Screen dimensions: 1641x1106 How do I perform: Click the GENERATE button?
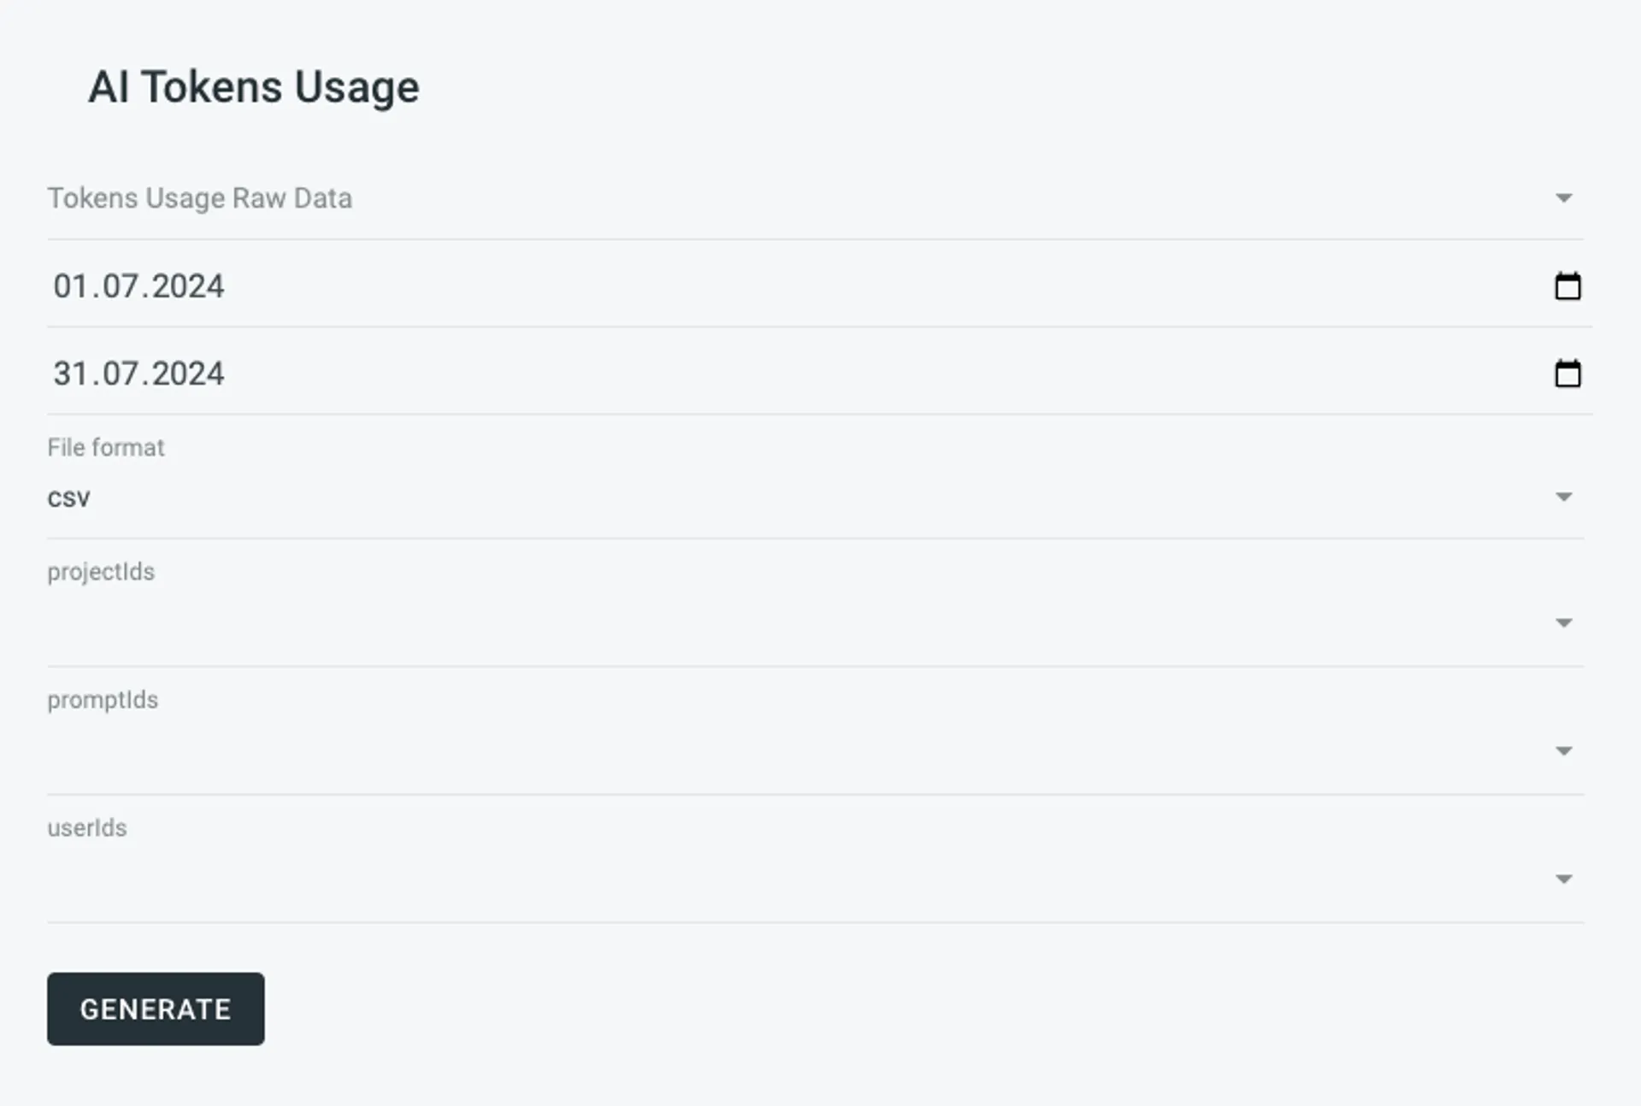click(x=156, y=1009)
